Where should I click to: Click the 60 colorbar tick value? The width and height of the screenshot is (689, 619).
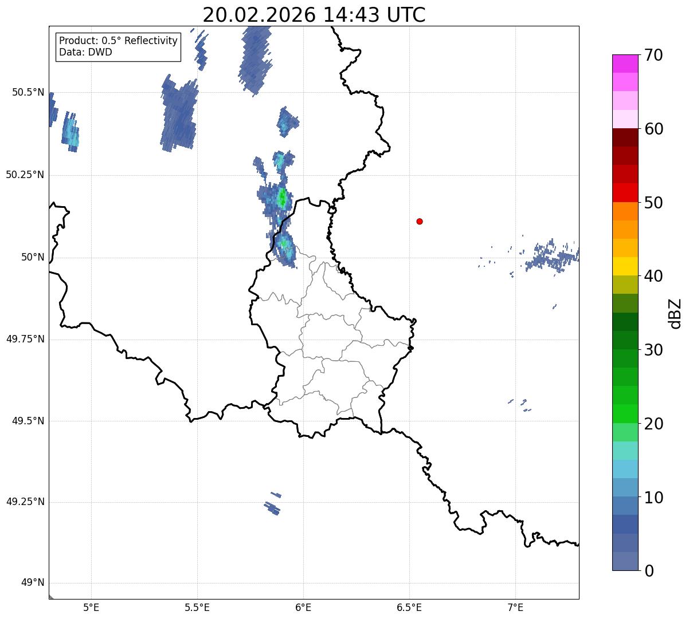pyautogui.click(x=653, y=129)
